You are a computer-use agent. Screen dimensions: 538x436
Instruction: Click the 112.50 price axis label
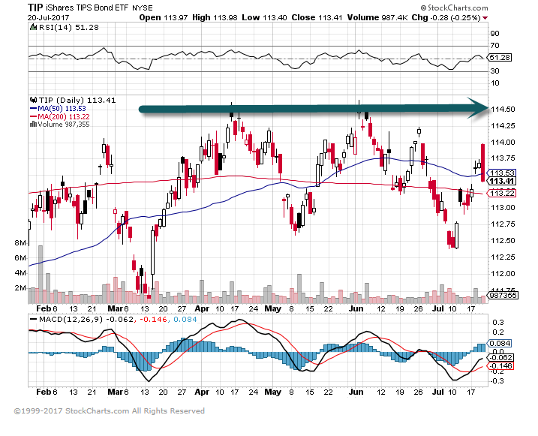[x=503, y=240]
